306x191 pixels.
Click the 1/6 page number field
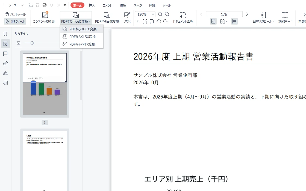pyautogui.click(x=224, y=14)
